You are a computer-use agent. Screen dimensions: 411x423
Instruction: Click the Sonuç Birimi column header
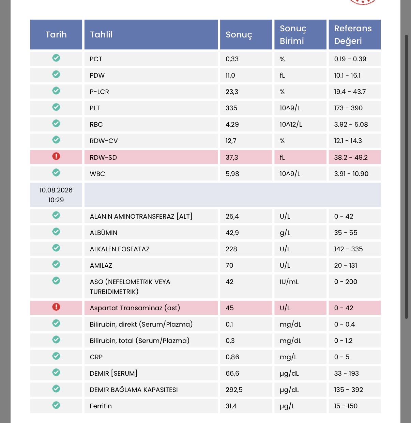[300, 34]
